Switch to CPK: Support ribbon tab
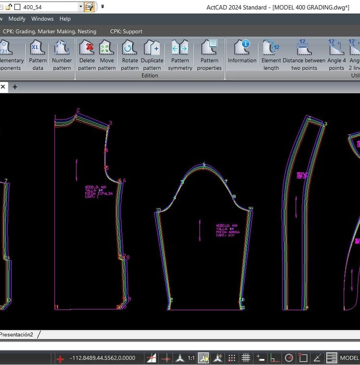The height and width of the screenshot is (365, 360). coord(126,31)
